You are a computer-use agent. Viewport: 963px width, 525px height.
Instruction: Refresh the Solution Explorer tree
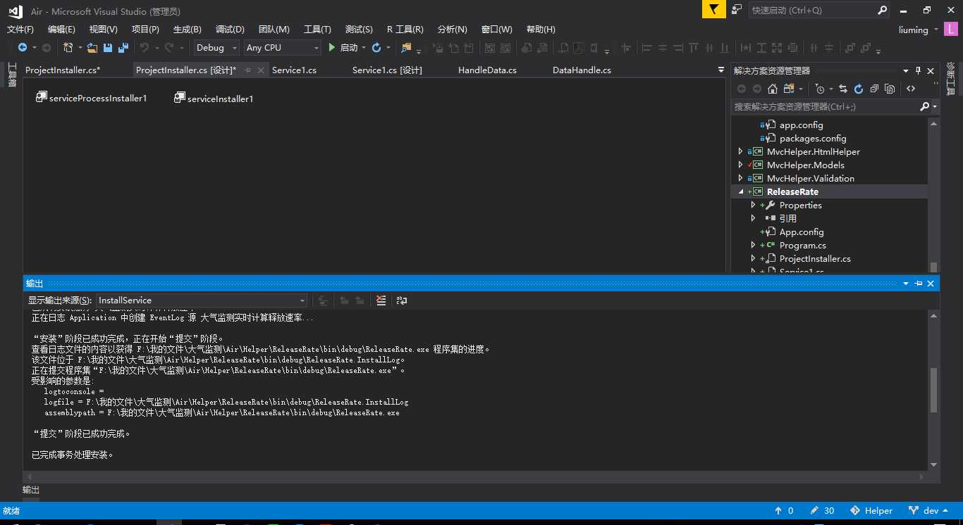click(859, 89)
